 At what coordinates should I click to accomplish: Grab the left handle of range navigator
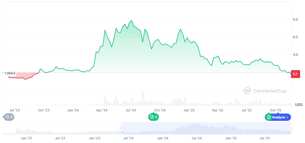(121, 128)
